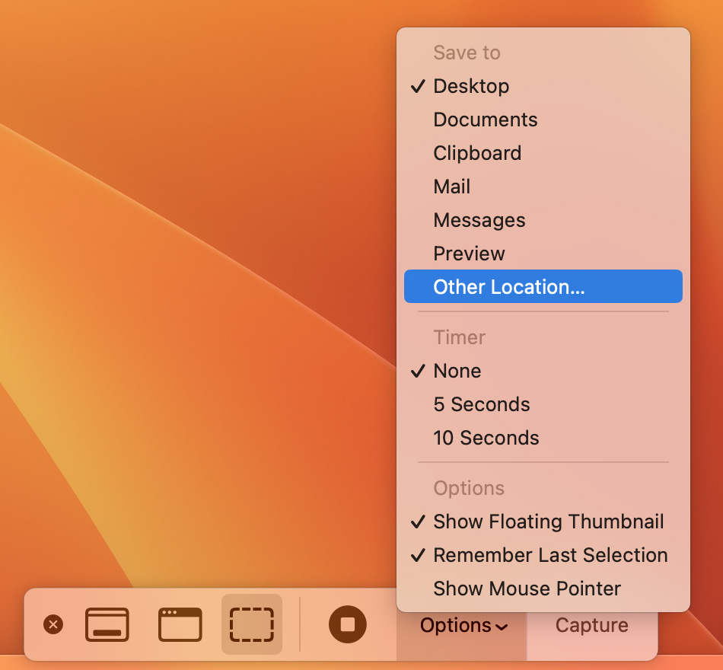This screenshot has width=723, height=670.
Task: Pick Other Location… menu entry
Action: click(543, 286)
